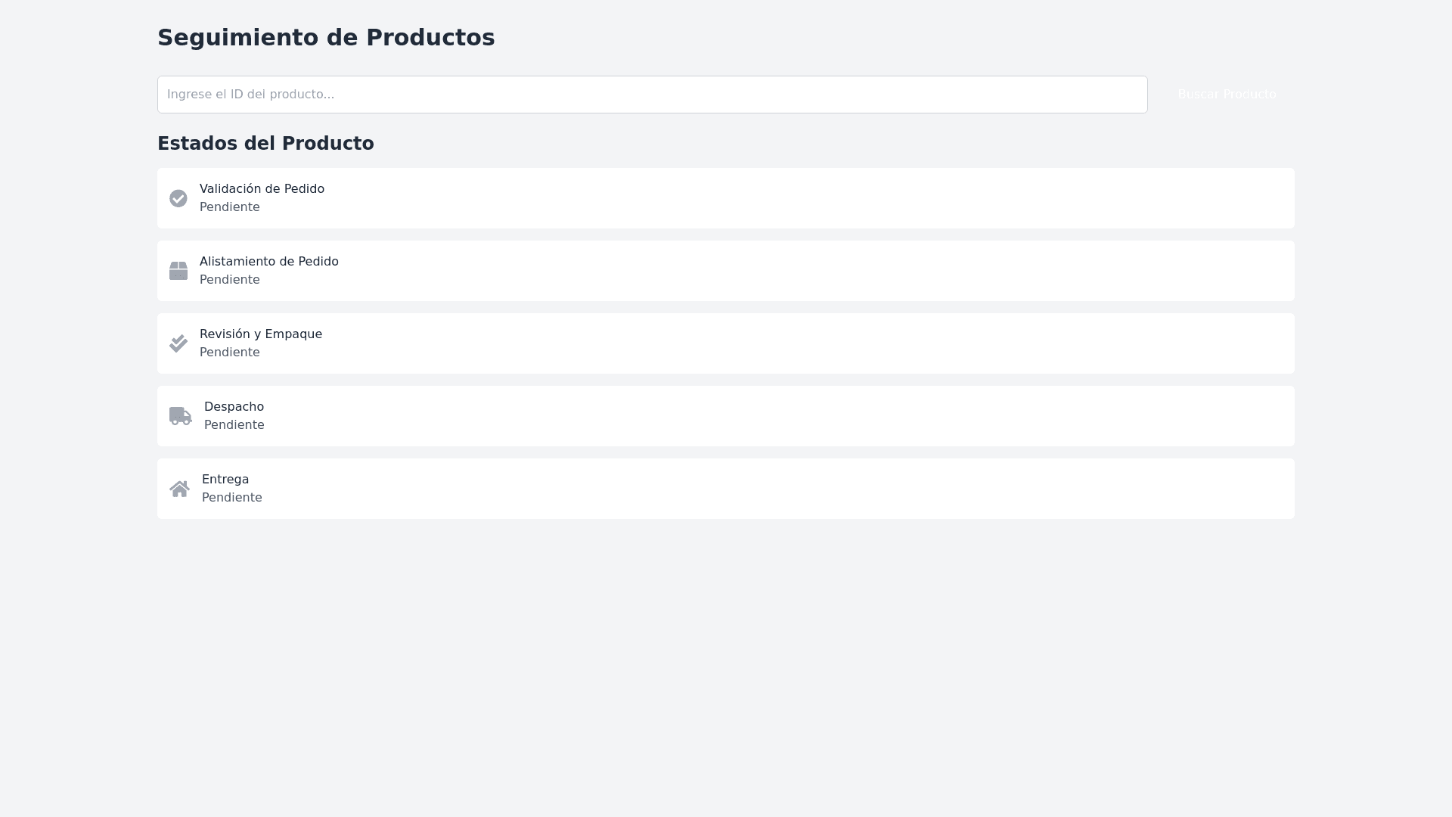Click the Entrega stage label

pyautogui.click(x=225, y=480)
